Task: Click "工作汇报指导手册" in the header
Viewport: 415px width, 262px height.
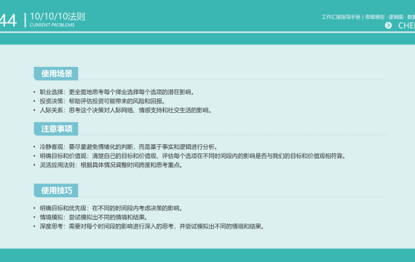Action: [341, 17]
